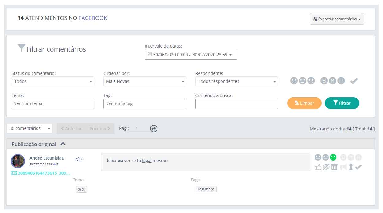Screen dimensions: 383x213
Task: Open the Ordenar por dropdown
Action: (x=145, y=81)
